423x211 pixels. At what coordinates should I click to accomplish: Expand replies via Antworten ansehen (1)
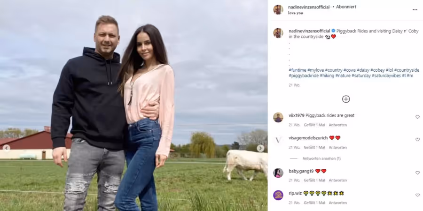pos(321,158)
